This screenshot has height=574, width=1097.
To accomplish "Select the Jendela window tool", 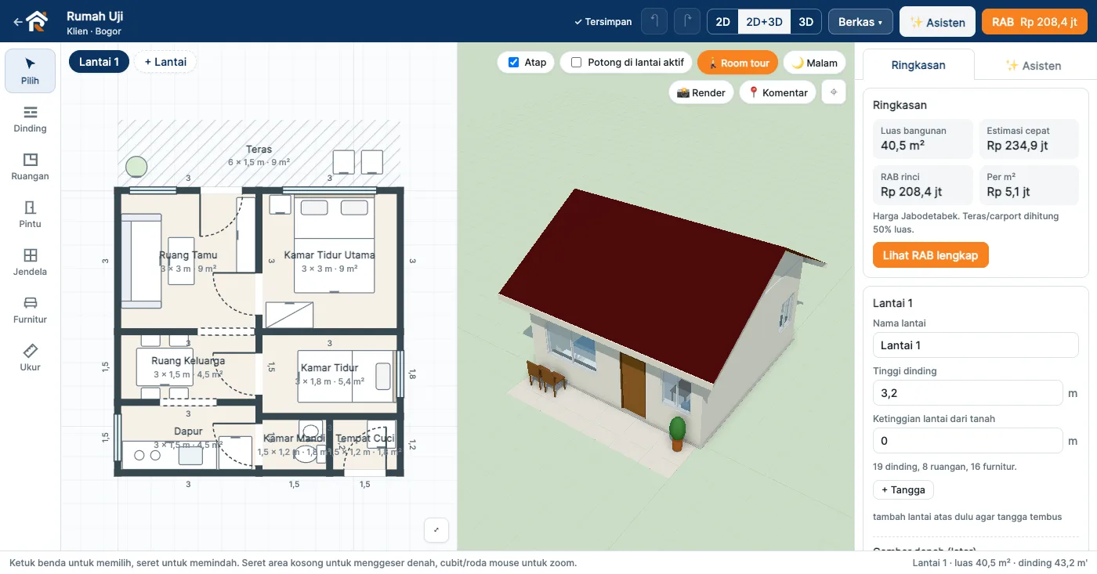I will coord(30,262).
